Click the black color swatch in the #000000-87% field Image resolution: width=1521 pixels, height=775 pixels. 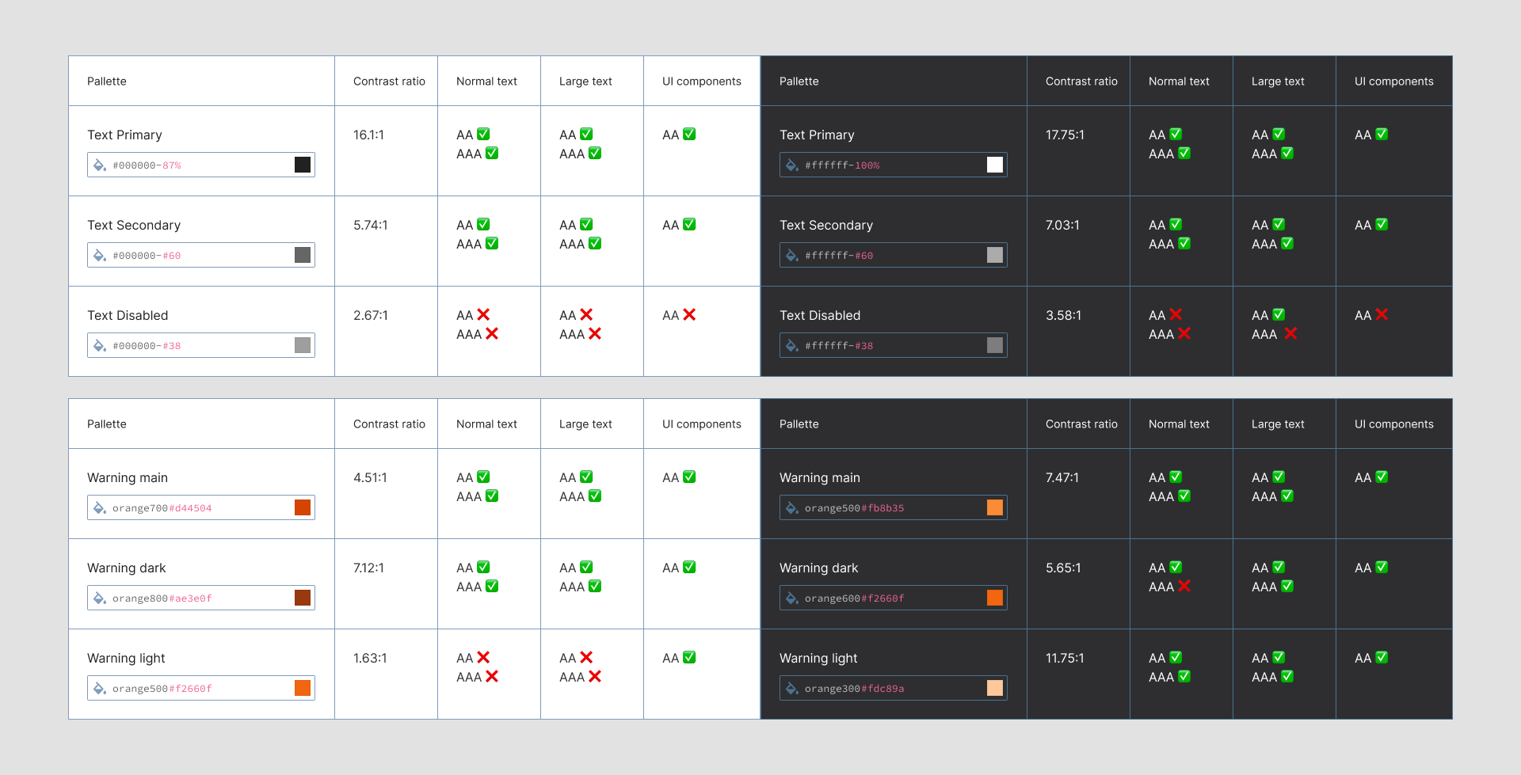coord(303,165)
